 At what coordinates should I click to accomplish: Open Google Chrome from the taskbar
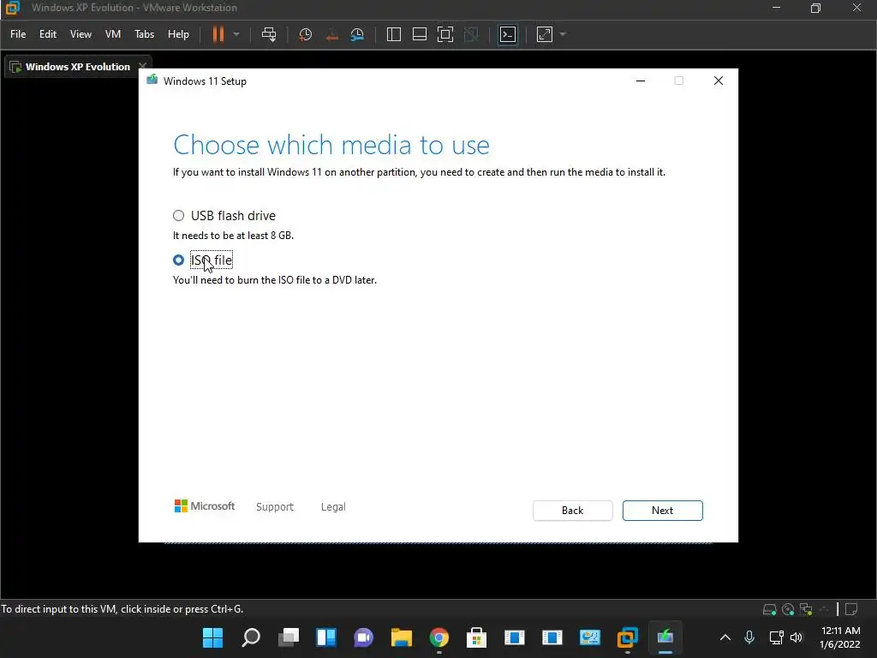point(439,637)
